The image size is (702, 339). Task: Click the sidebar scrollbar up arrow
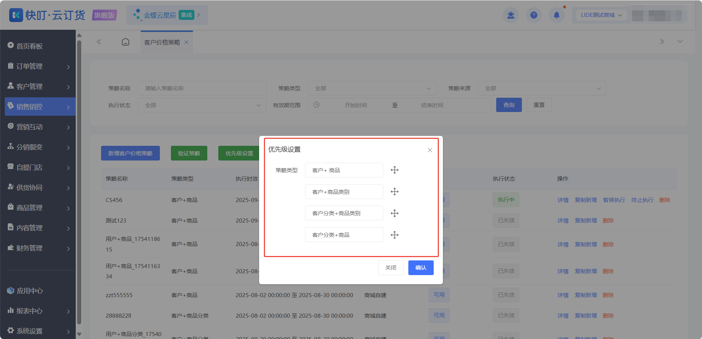79,35
